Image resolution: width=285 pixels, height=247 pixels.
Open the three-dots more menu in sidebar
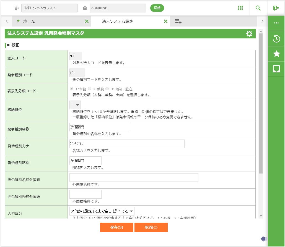[x=276, y=23]
